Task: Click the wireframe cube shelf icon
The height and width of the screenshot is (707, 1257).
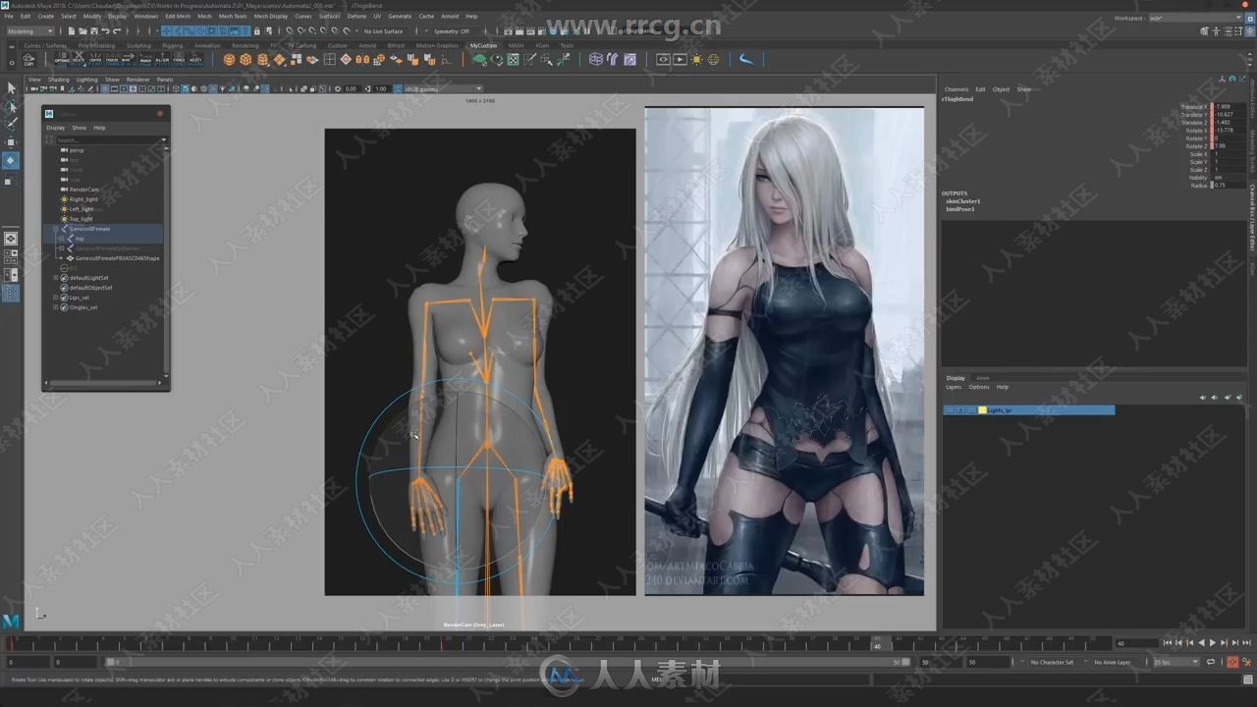Action: (x=595, y=59)
